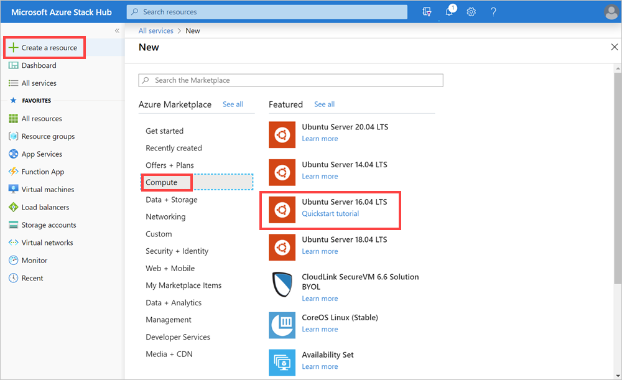Click the vertical scrollbar on the blade
The width and height of the screenshot is (622, 380).
click(617, 187)
